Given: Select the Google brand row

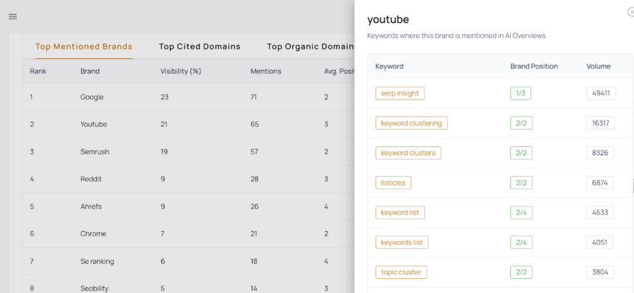Looking at the screenshot, I should pyautogui.click(x=92, y=97).
